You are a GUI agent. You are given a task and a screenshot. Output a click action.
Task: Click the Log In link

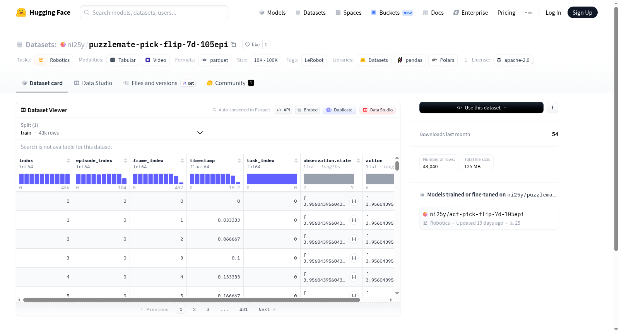pos(553,12)
